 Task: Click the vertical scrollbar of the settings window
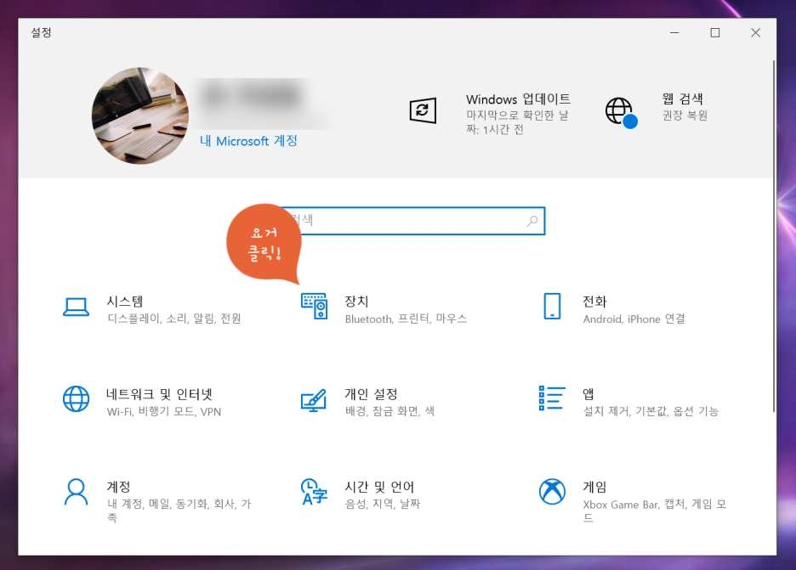(774, 236)
